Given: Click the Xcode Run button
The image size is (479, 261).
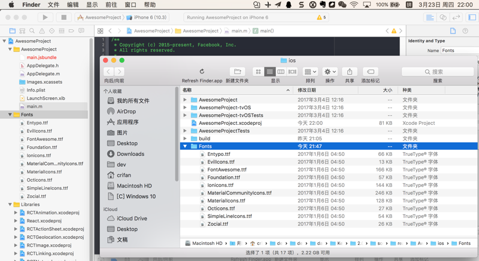Looking at the screenshot, I should [46, 17].
